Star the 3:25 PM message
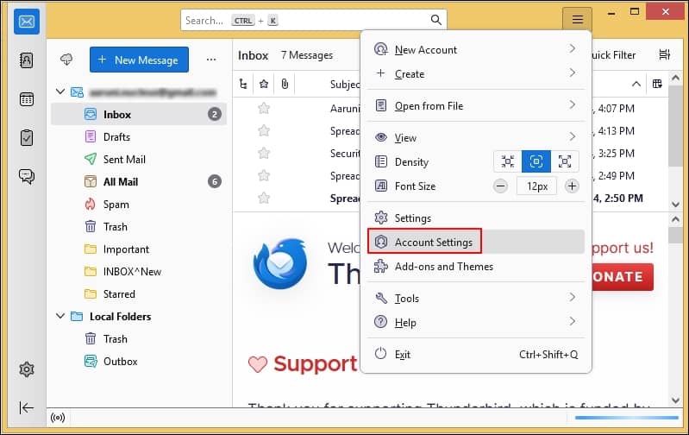Viewport: 689px width, 435px height. point(264,153)
